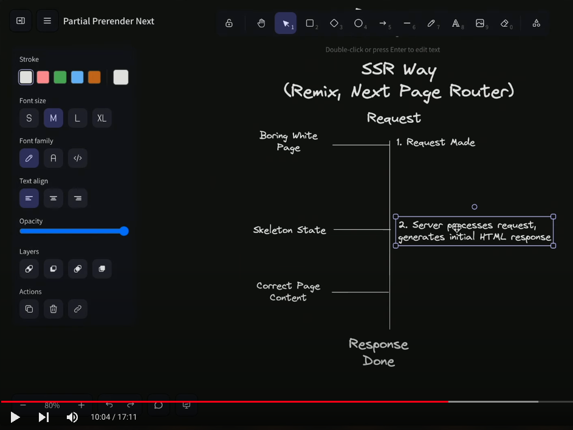Screen dimensions: 573x430
Task: Select the code font family
Action: (77, 158)
